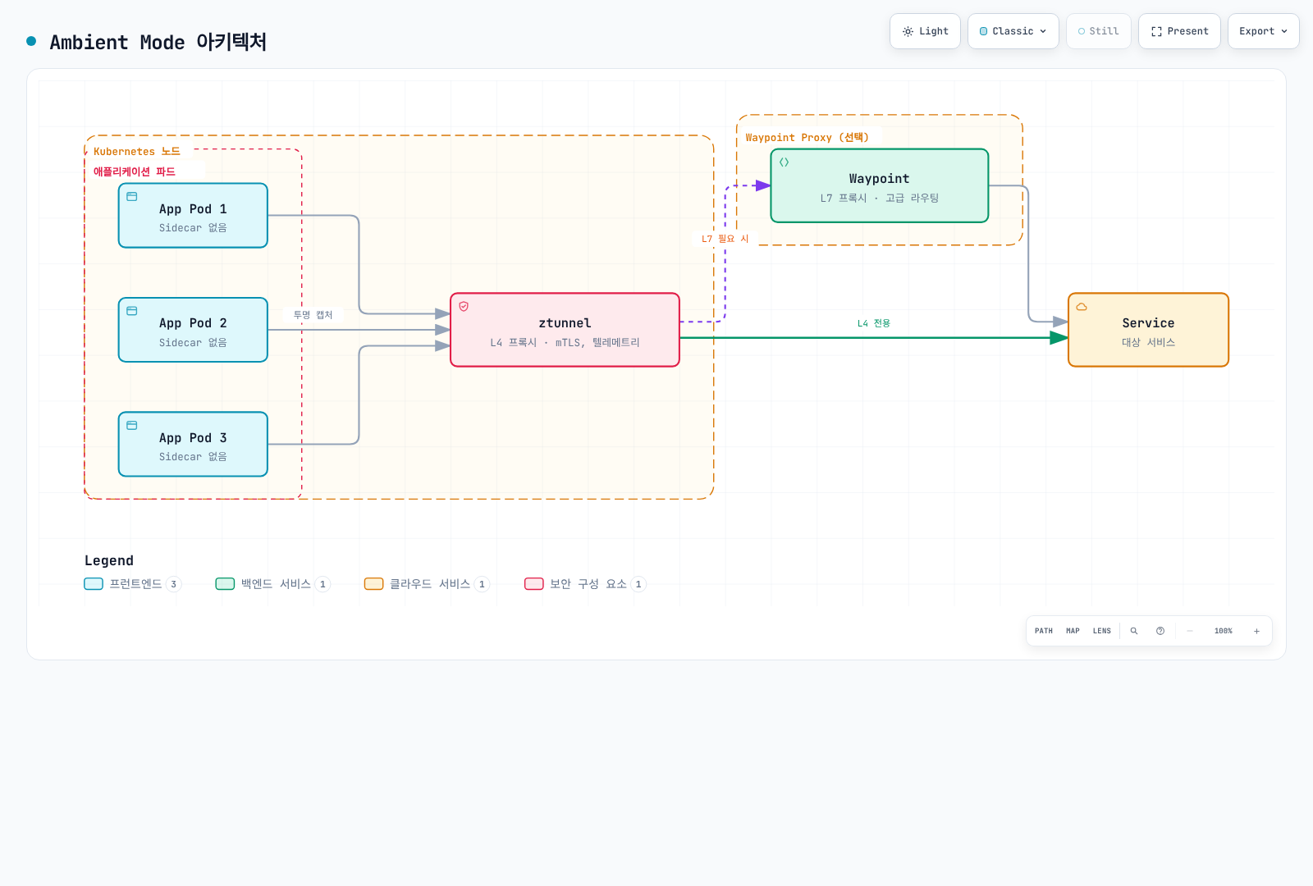Click the '투명 캡처' edge label

click(x=313, y=315)
